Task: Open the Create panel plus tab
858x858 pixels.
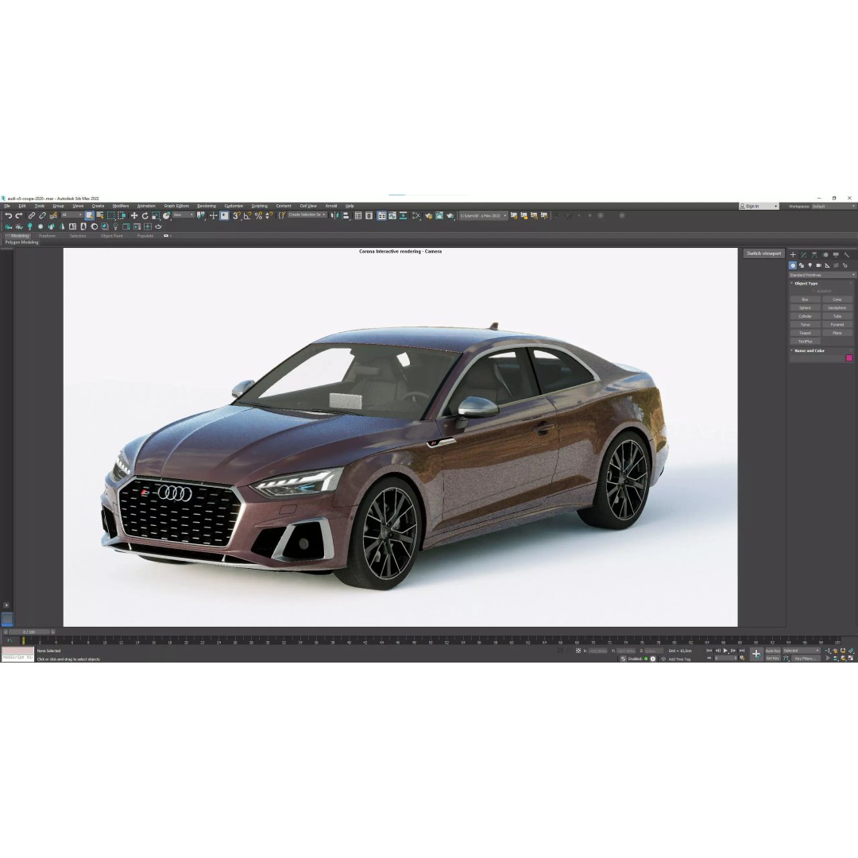Action: coord(793,254)
